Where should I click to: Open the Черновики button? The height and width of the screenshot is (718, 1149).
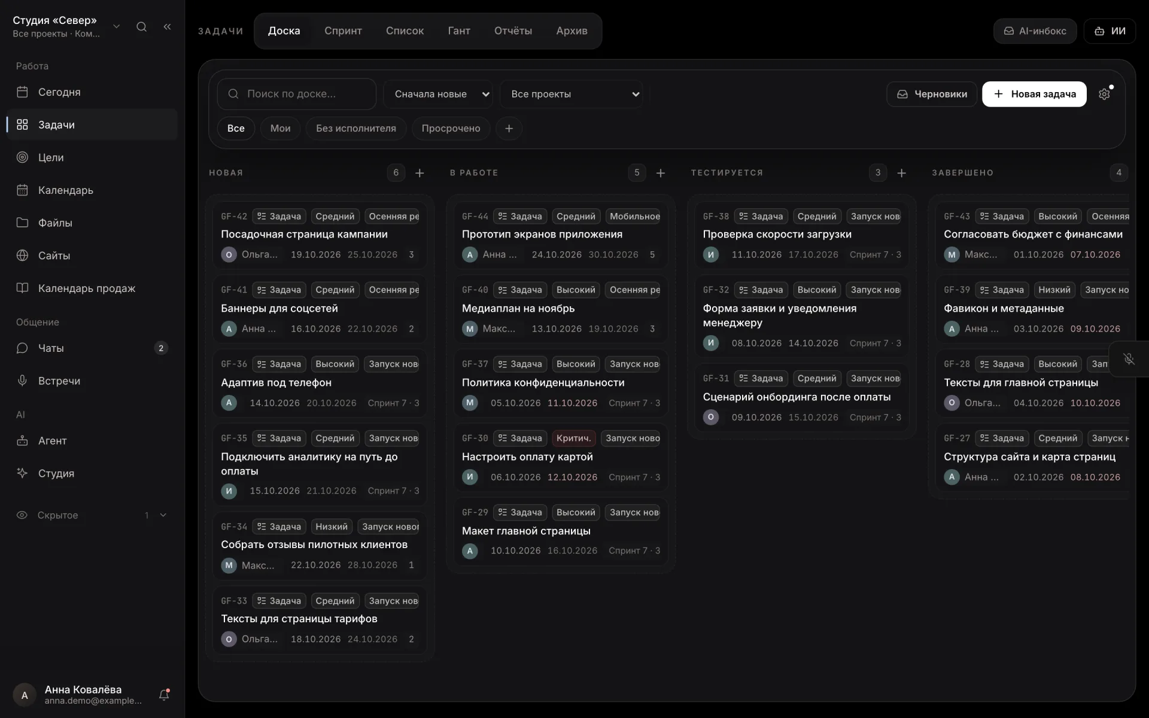[931, 94]
